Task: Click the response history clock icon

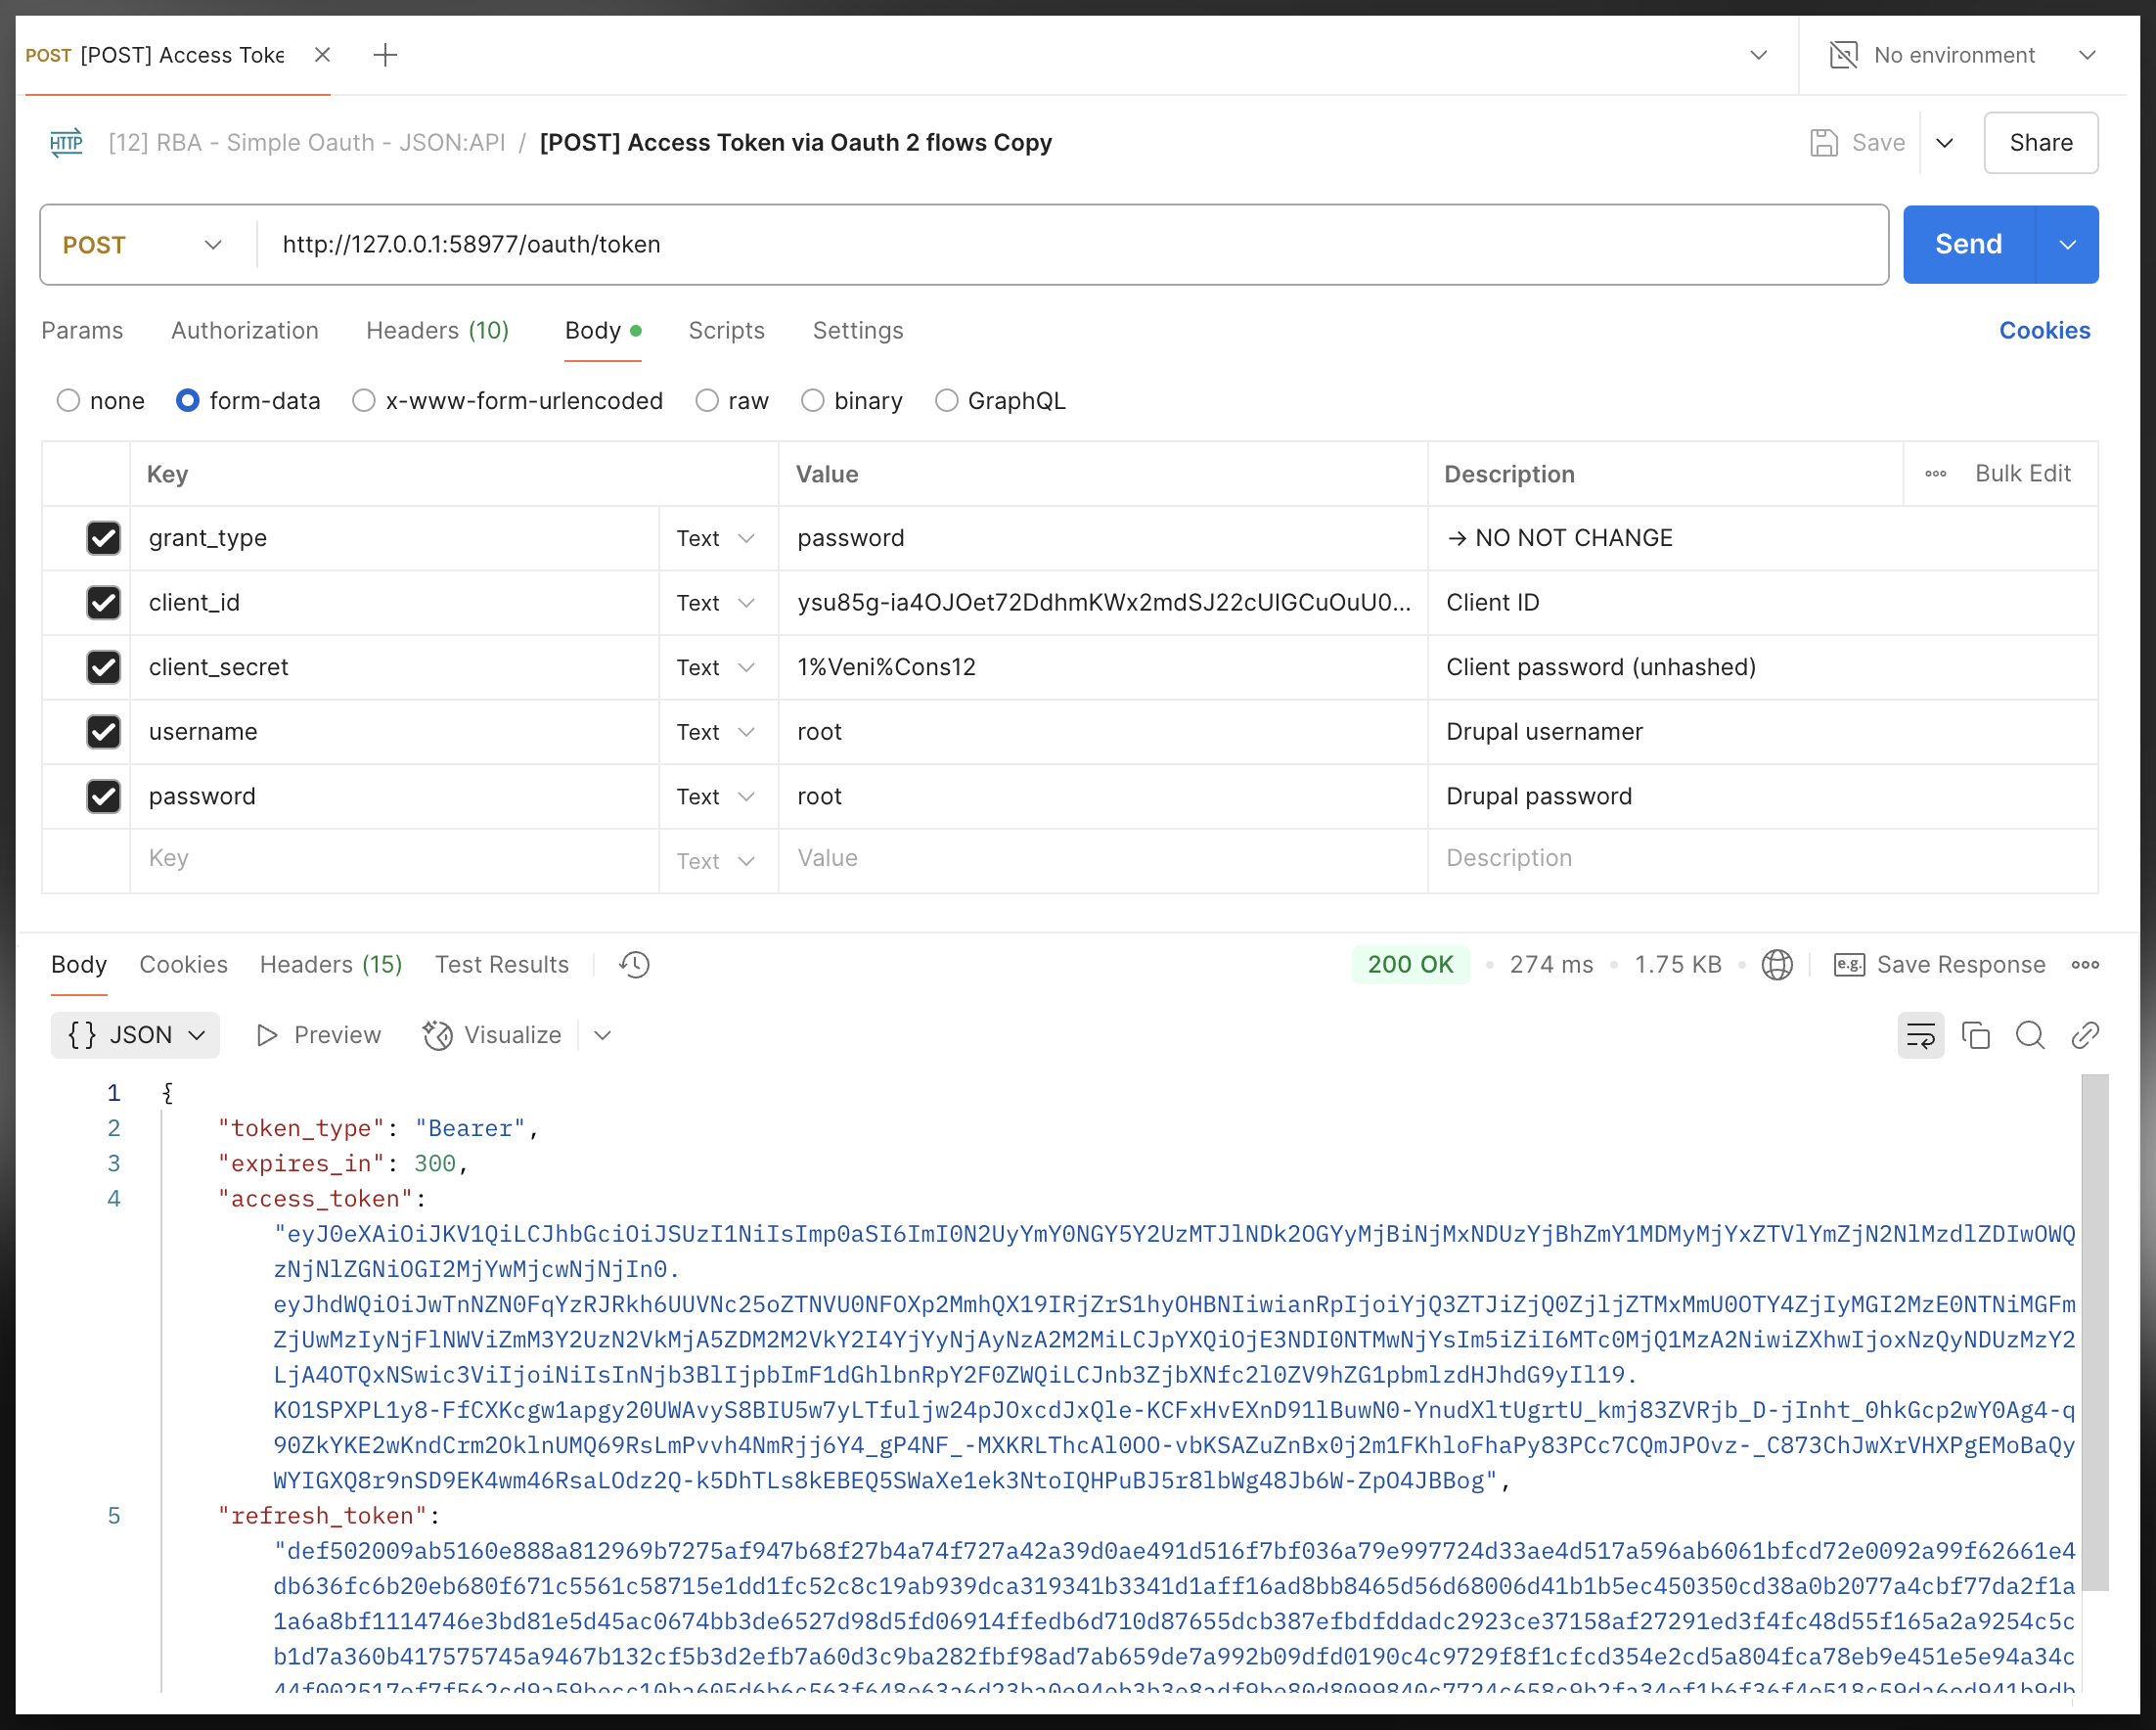Action: pos(634,965)
